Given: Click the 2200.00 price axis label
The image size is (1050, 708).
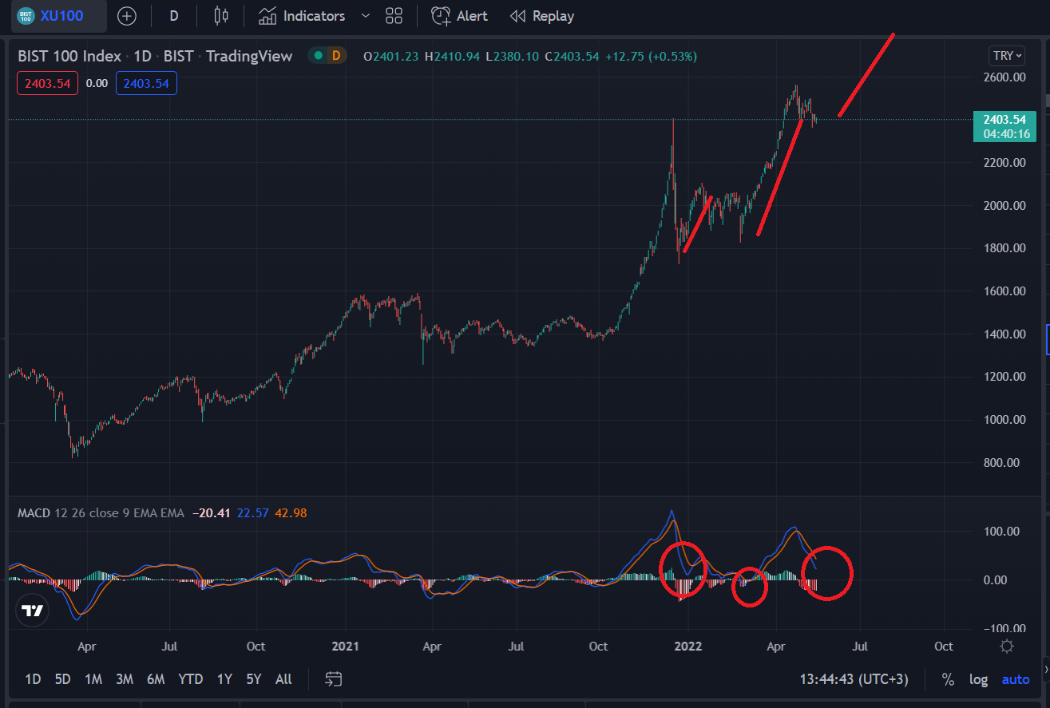Looking at the screenshot, I should pos(1005,163).
